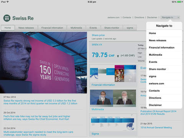Open Publication Of Annual Report 2014 event

pyautogui.click(x=158, y=113)
